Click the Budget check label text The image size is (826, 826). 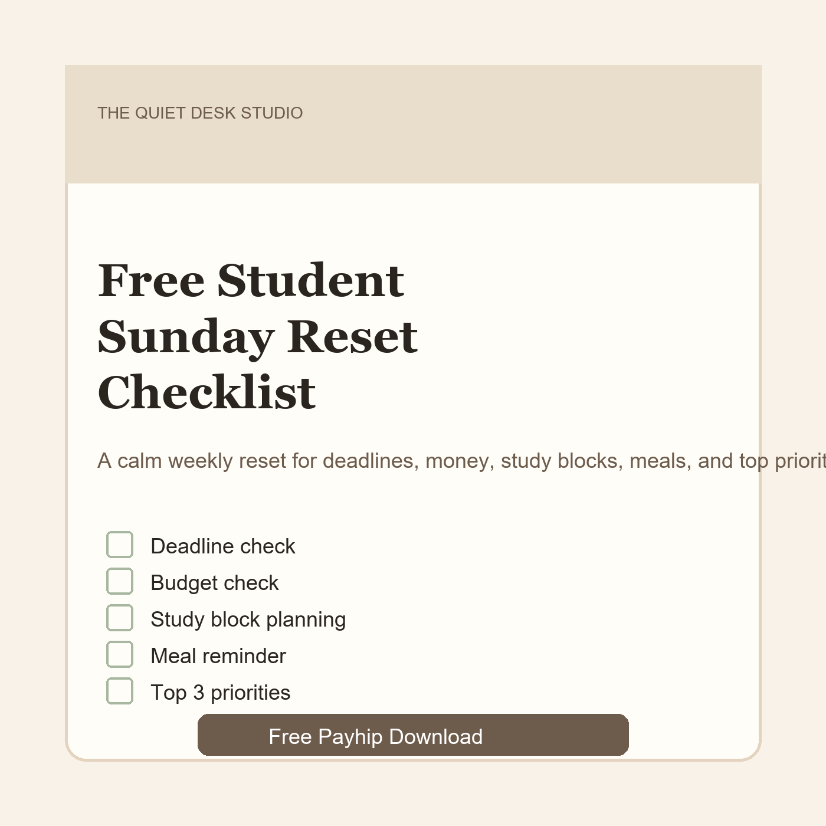click(215, 583)
